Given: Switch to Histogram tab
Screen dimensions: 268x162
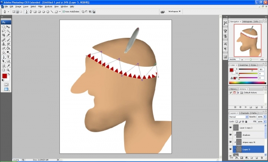Looking at the screenshot, I should point(247,21).
